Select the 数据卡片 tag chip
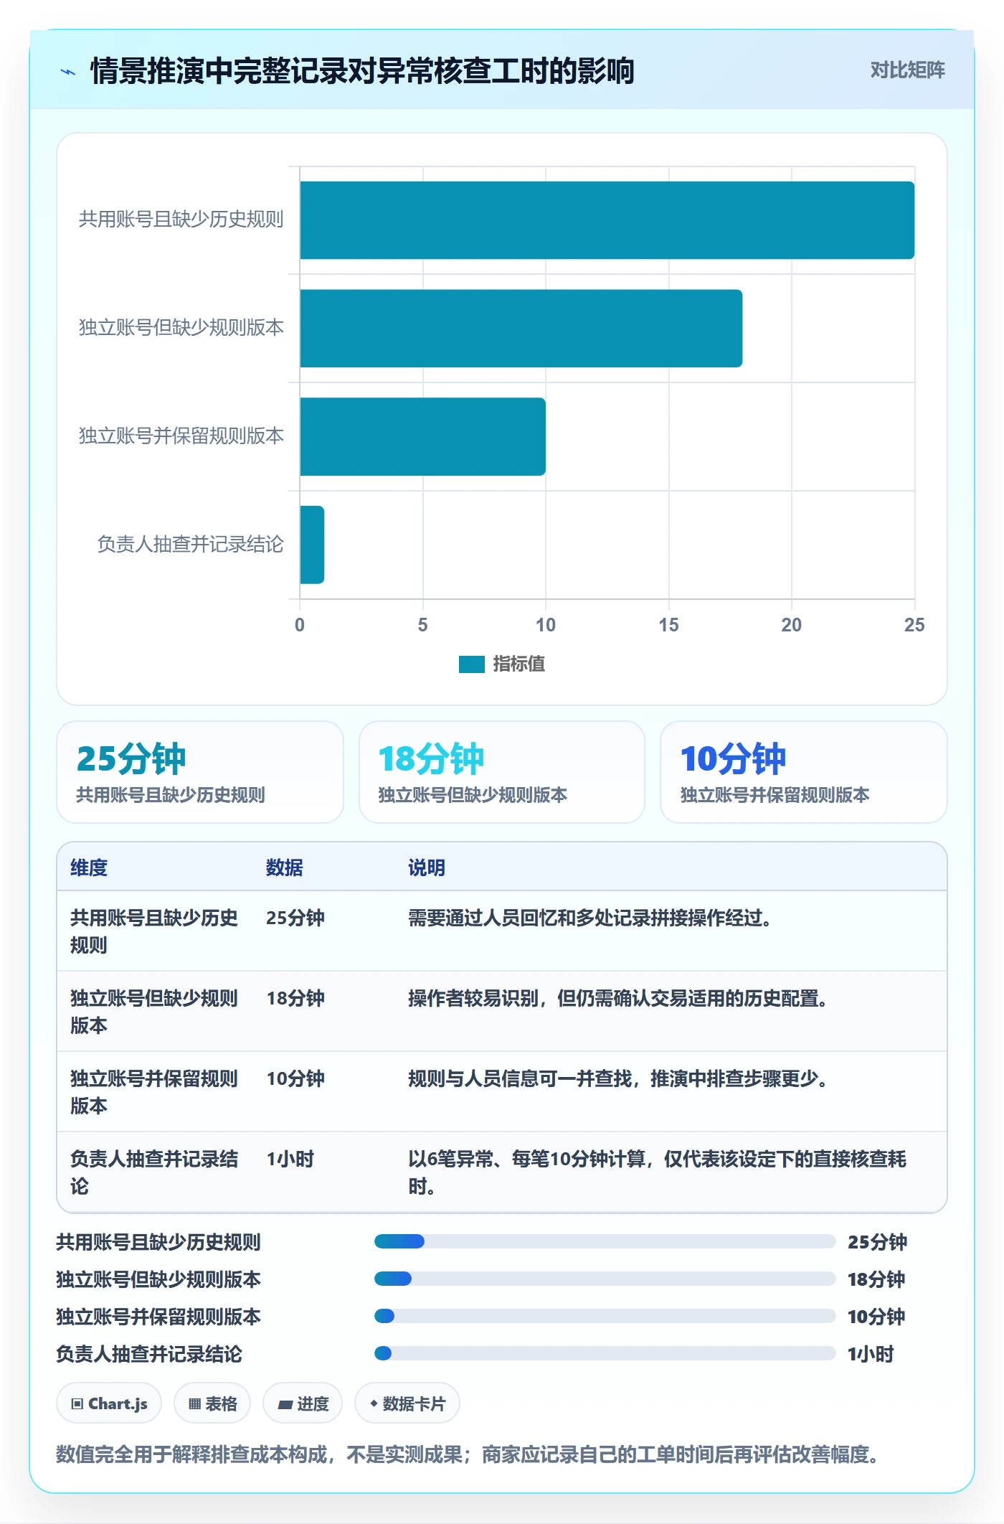The image size is (1004, 1524). [x=407, y=1403]
